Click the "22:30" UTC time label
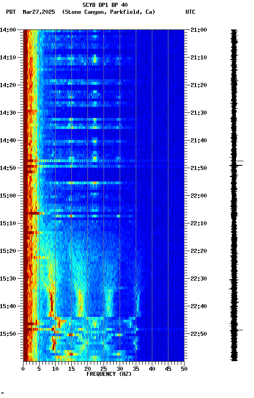Image resolution: width=254 pixels, height=398 pixels. (199, 279)
